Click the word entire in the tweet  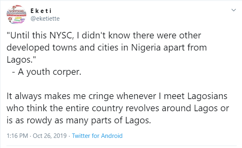[77, 108]
